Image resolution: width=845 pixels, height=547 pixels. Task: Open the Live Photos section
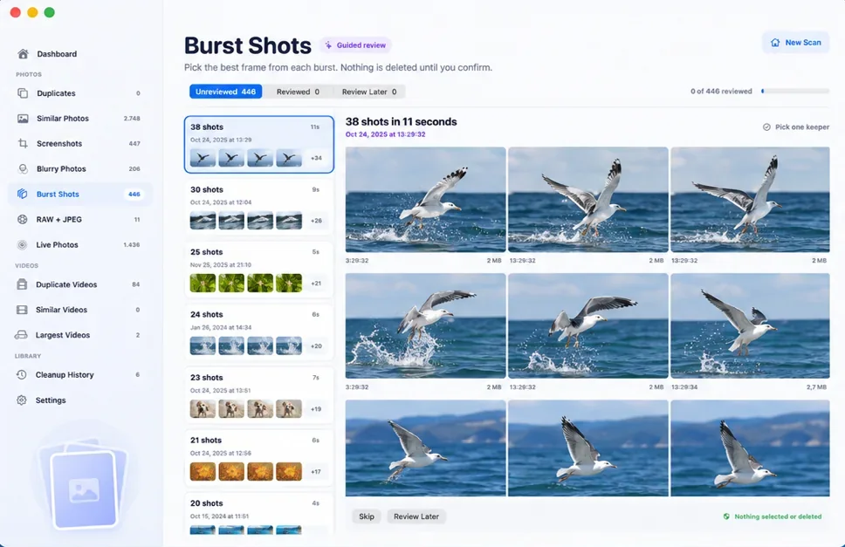[x=79, y=244]
